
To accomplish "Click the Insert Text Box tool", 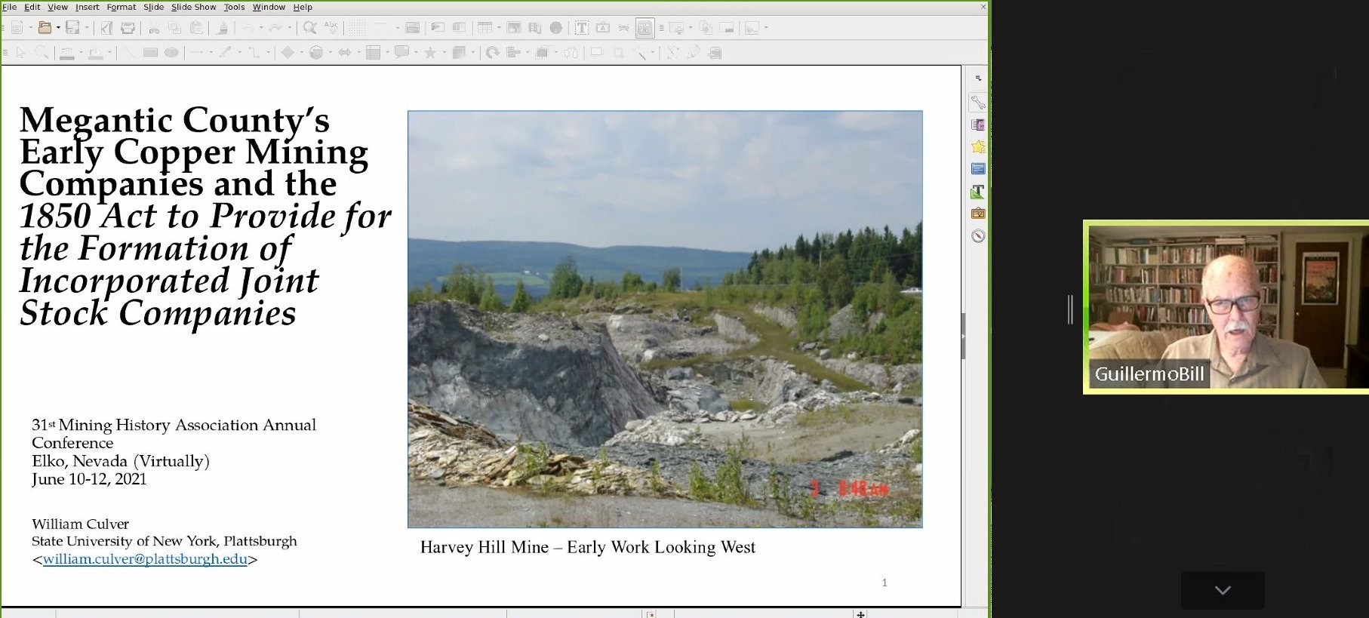I will click(x=581, y=28).
